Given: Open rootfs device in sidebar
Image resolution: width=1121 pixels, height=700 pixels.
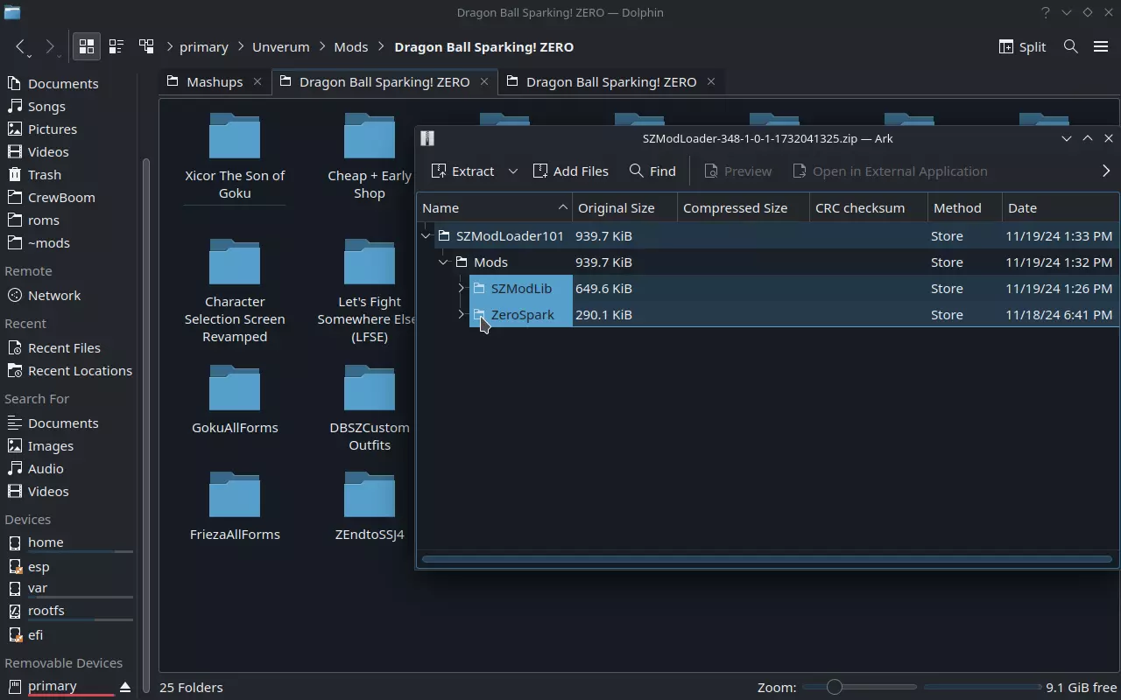Looking at the screenshot, I should tap(46, 611).
